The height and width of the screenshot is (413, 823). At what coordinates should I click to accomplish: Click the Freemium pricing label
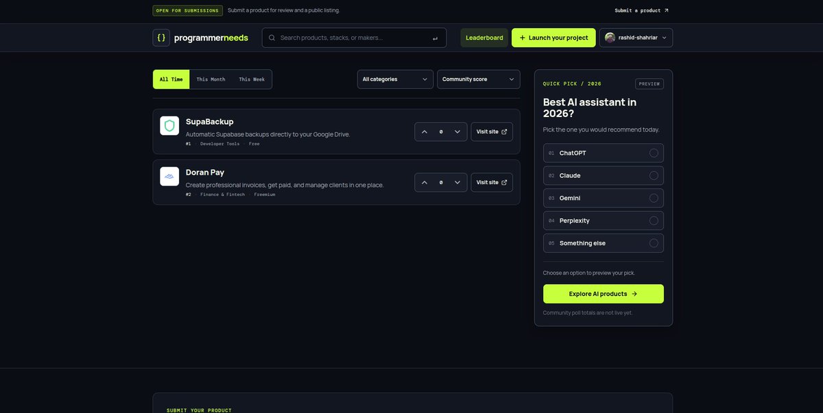coord(265,195)
